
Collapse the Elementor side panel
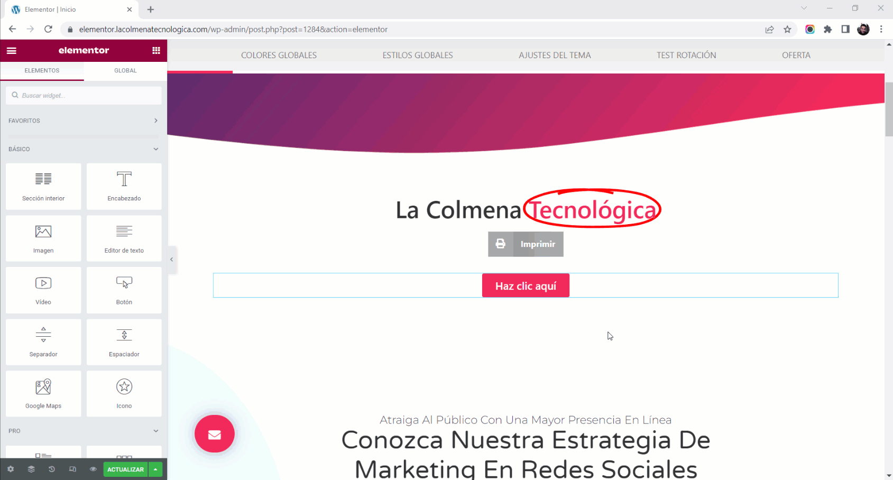[171, 260]
